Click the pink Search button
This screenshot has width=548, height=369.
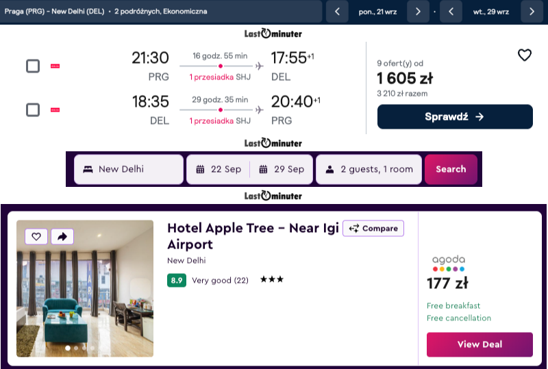click(451, 170)
